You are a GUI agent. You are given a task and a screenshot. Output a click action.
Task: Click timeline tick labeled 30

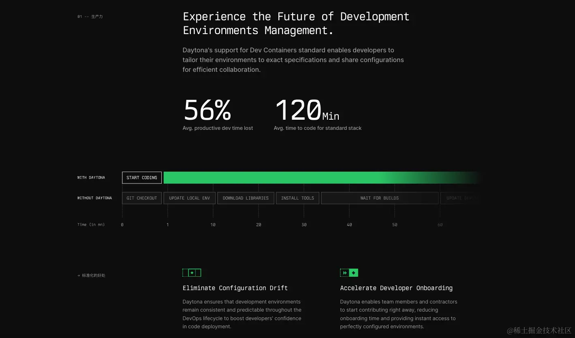[304, 225]
